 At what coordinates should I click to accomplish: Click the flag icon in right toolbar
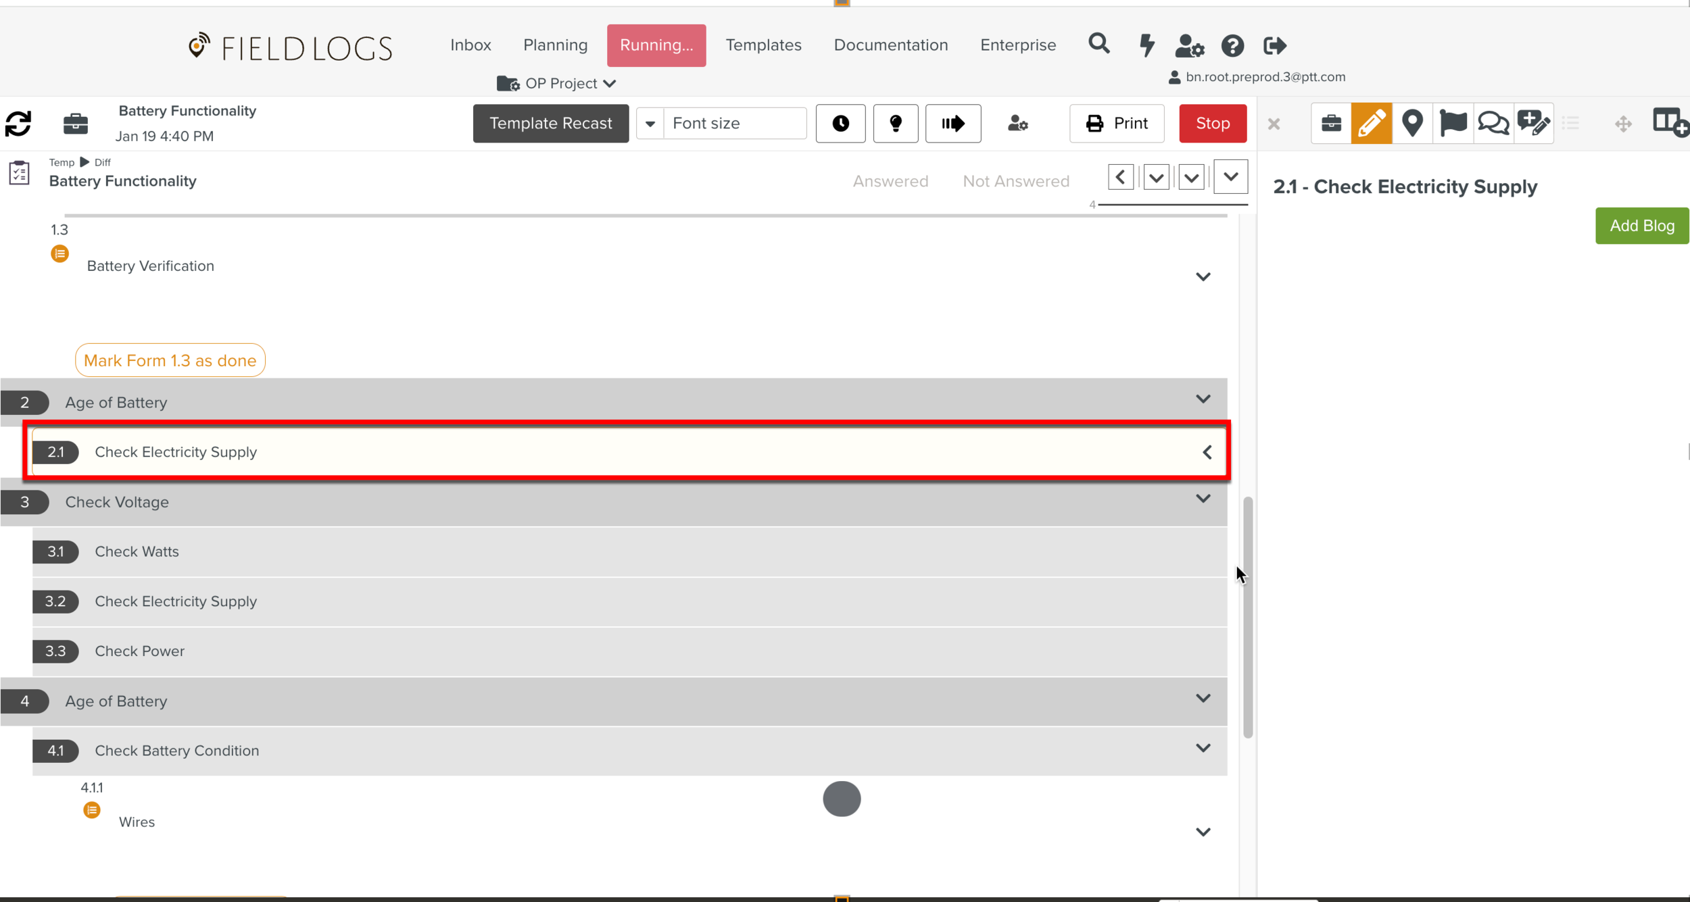(x=1453, y=123)
